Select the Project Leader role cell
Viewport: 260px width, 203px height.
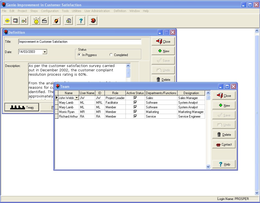coord(115,98)
